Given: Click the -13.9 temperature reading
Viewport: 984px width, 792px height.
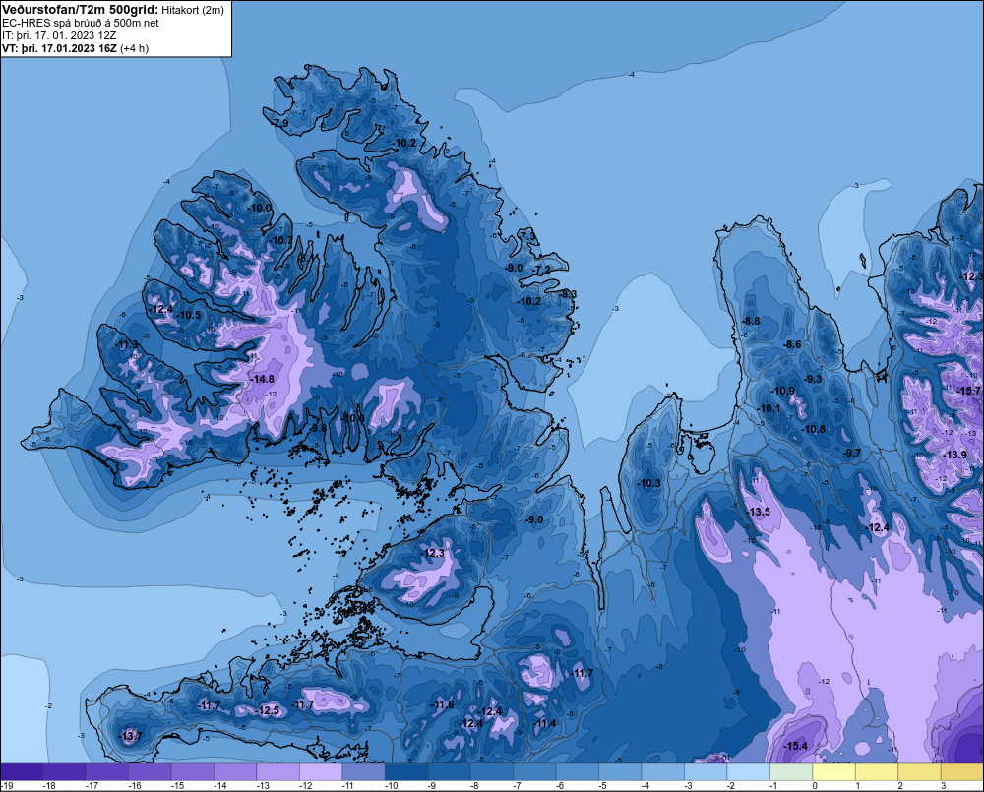Looking at the screenshot, I should point(955,455).
